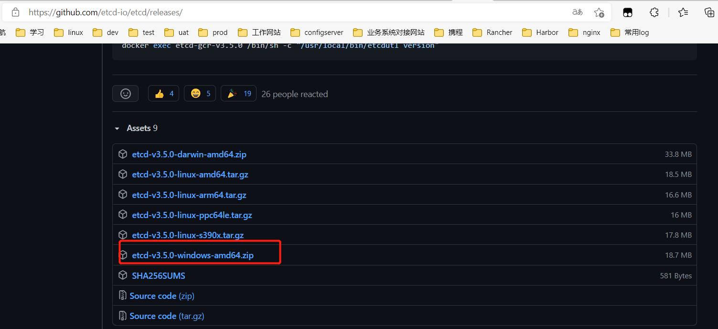Viewport: 718px width, 329px height.
Task: Click package icon beside SHA256SUMS
Action: (123, 275)
